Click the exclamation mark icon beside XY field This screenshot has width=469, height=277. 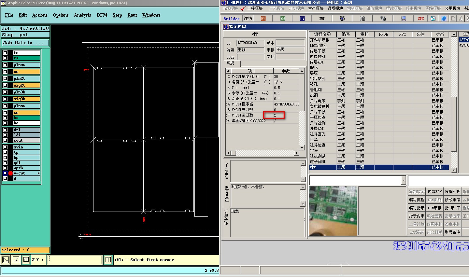click(x=108, y=260)
